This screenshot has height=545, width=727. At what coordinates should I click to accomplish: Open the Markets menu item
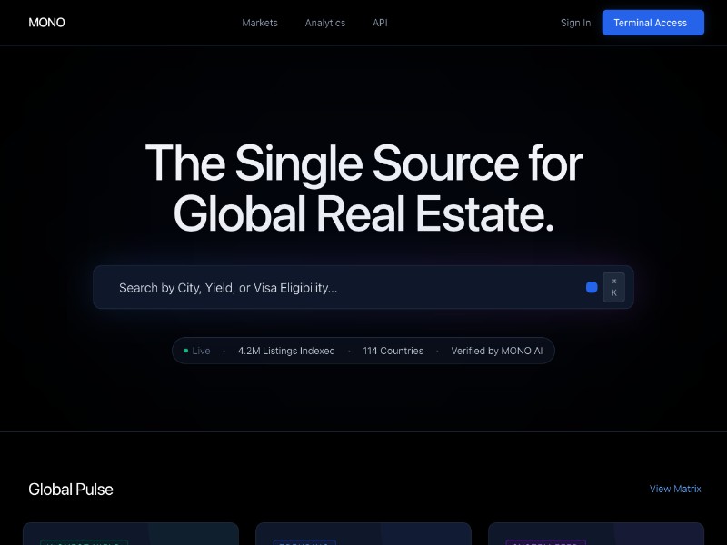pos(260,23)
